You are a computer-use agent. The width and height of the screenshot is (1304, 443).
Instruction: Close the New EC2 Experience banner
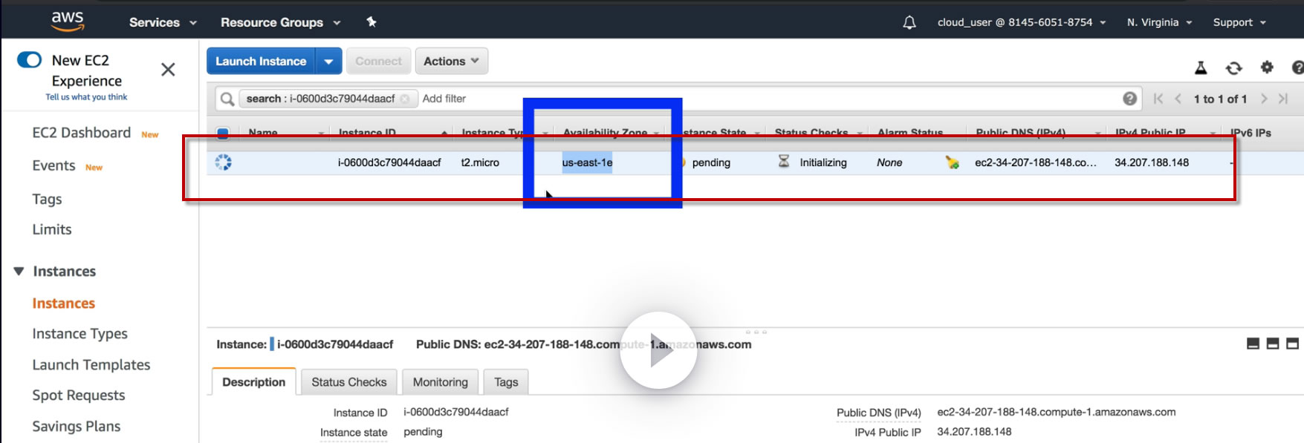[x=168, y=70]
